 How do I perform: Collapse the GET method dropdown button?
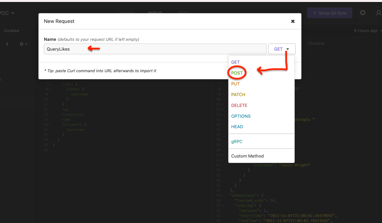282,49
